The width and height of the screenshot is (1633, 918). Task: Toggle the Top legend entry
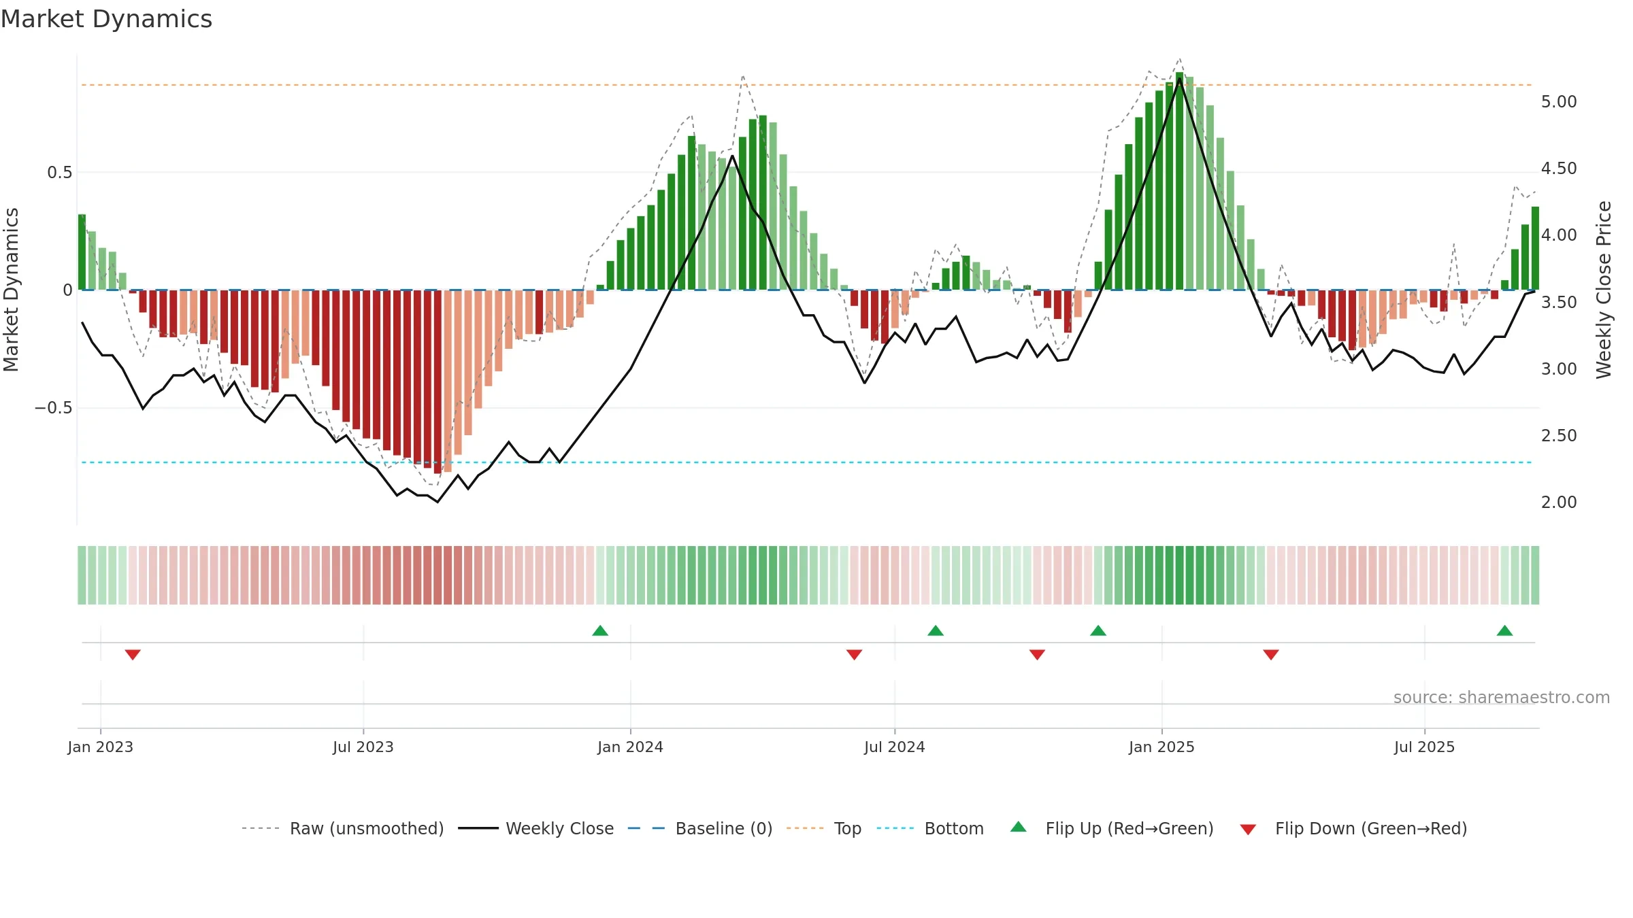[x=824, y=828]
